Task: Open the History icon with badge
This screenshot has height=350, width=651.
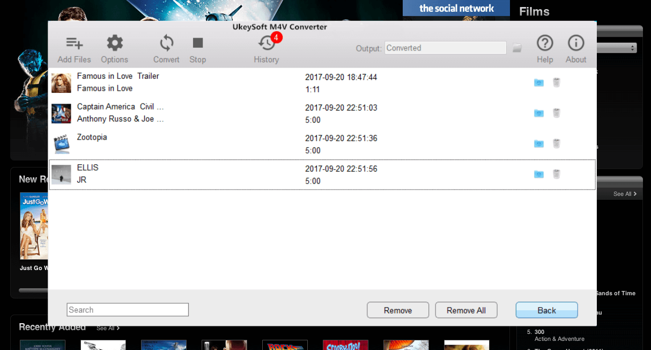Action: (x=267, y=42)
